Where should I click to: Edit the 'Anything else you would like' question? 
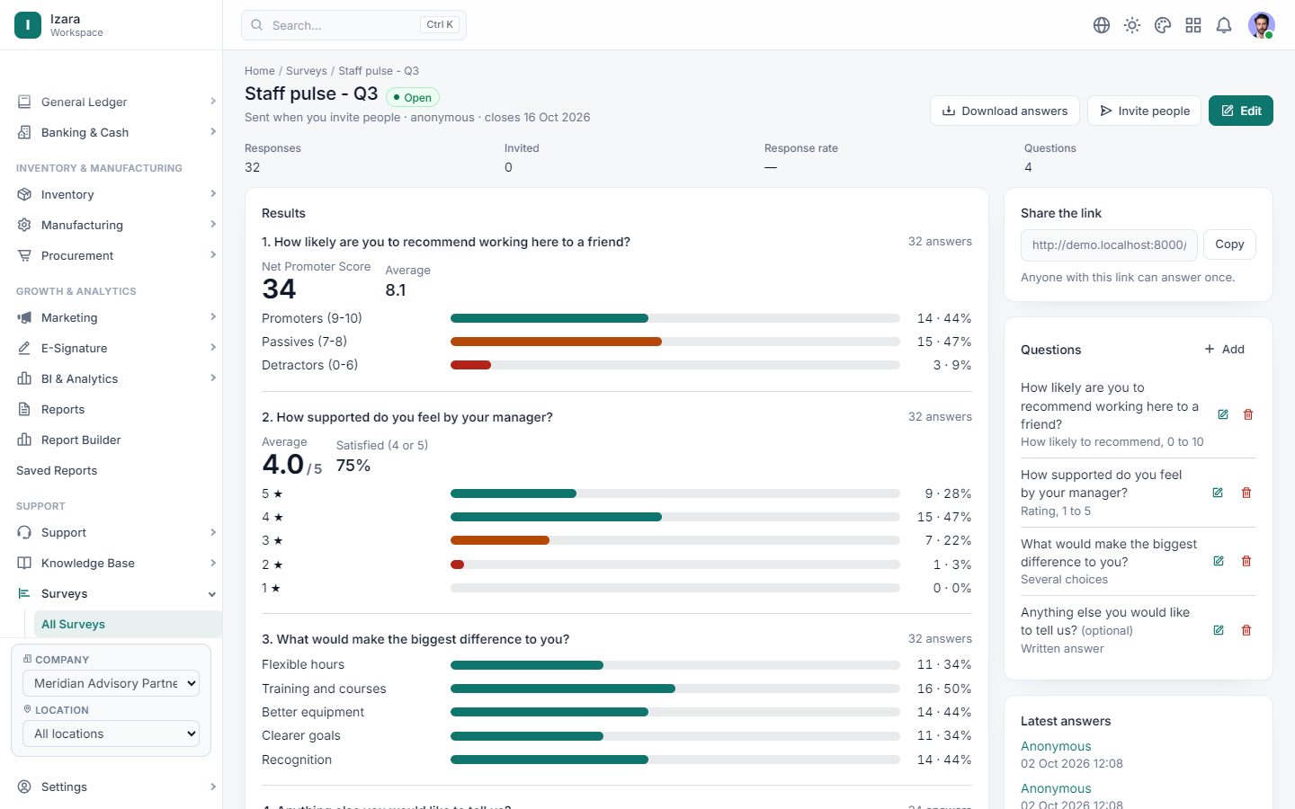1219,630
